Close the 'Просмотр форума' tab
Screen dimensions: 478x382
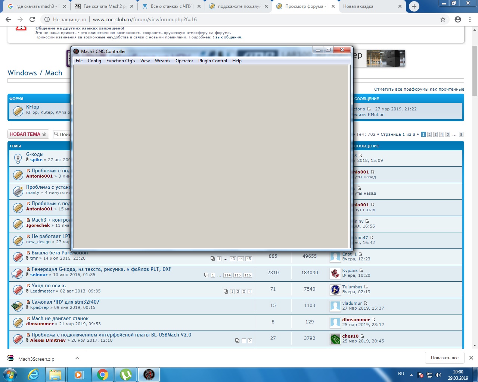pyautogui.click(x=333, y=6)
